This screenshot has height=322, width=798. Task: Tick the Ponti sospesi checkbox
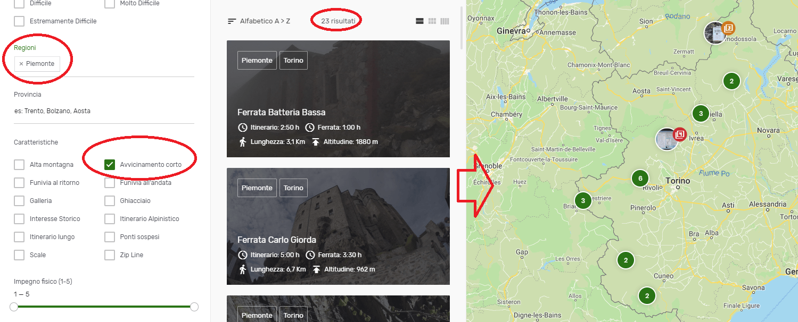tap(110, 237)
